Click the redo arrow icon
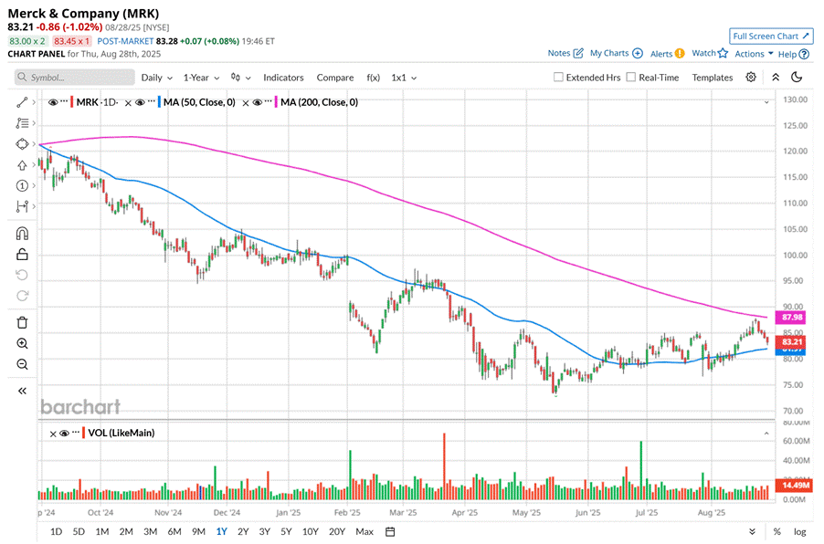Screen dimensions: 824x544 [x=22, y=296]
